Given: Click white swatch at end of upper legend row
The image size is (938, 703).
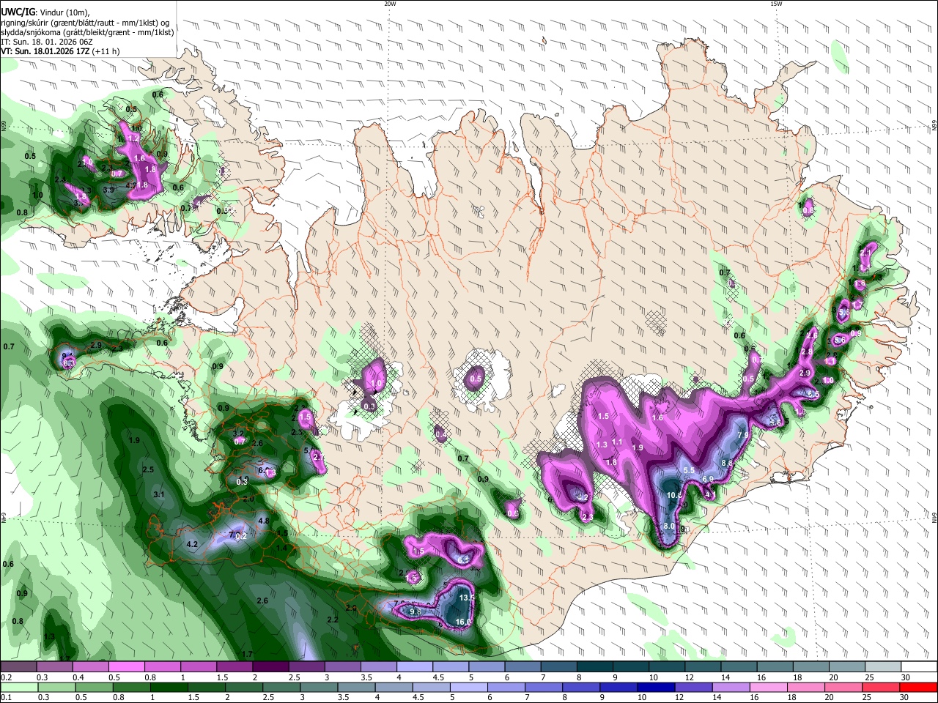Looking at the screenshot, I should pos(919,666).
